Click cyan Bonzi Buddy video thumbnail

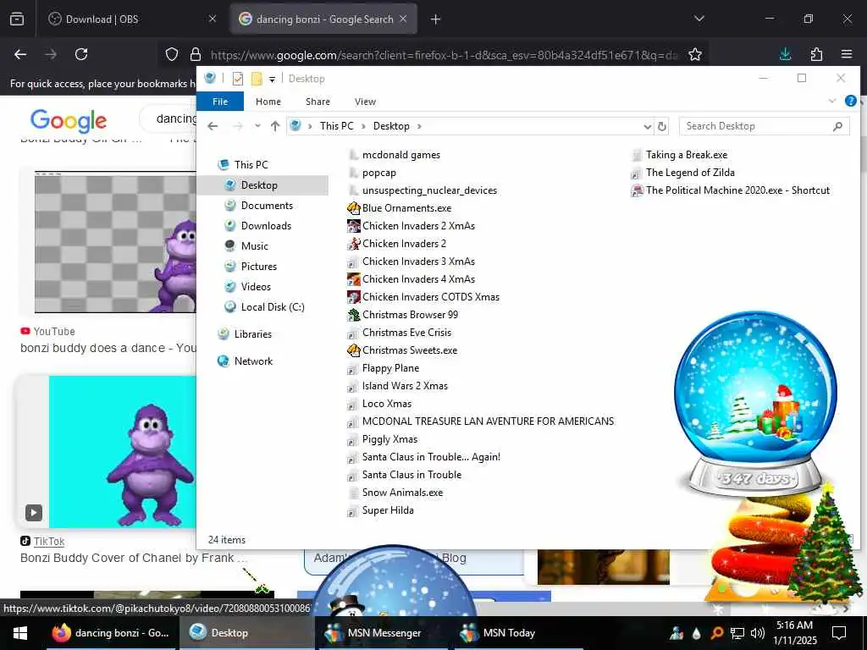click(122, 452)
